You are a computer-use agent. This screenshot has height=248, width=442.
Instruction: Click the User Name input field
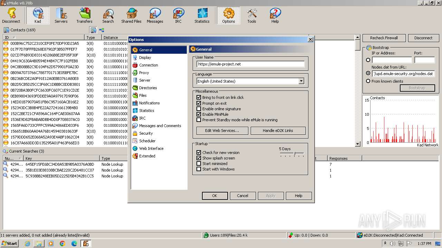click(x=251, y=64)
